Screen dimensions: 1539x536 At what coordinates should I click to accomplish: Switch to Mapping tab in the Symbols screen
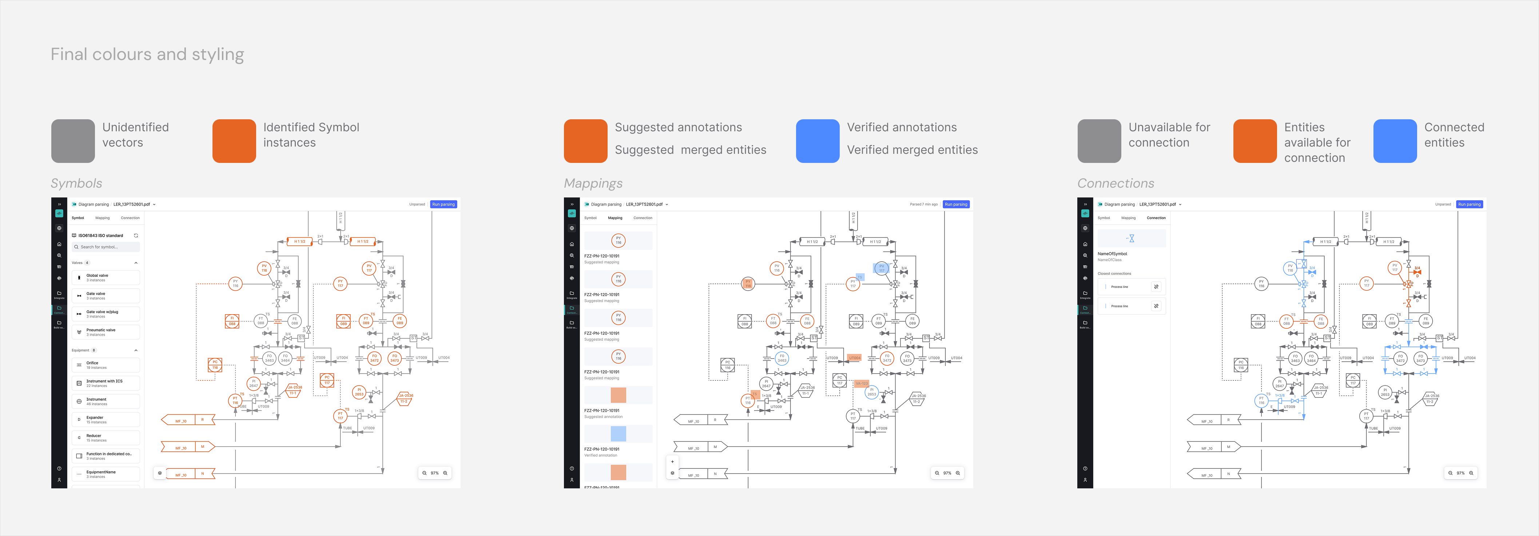pyautogui.click(x=102, y=218)
